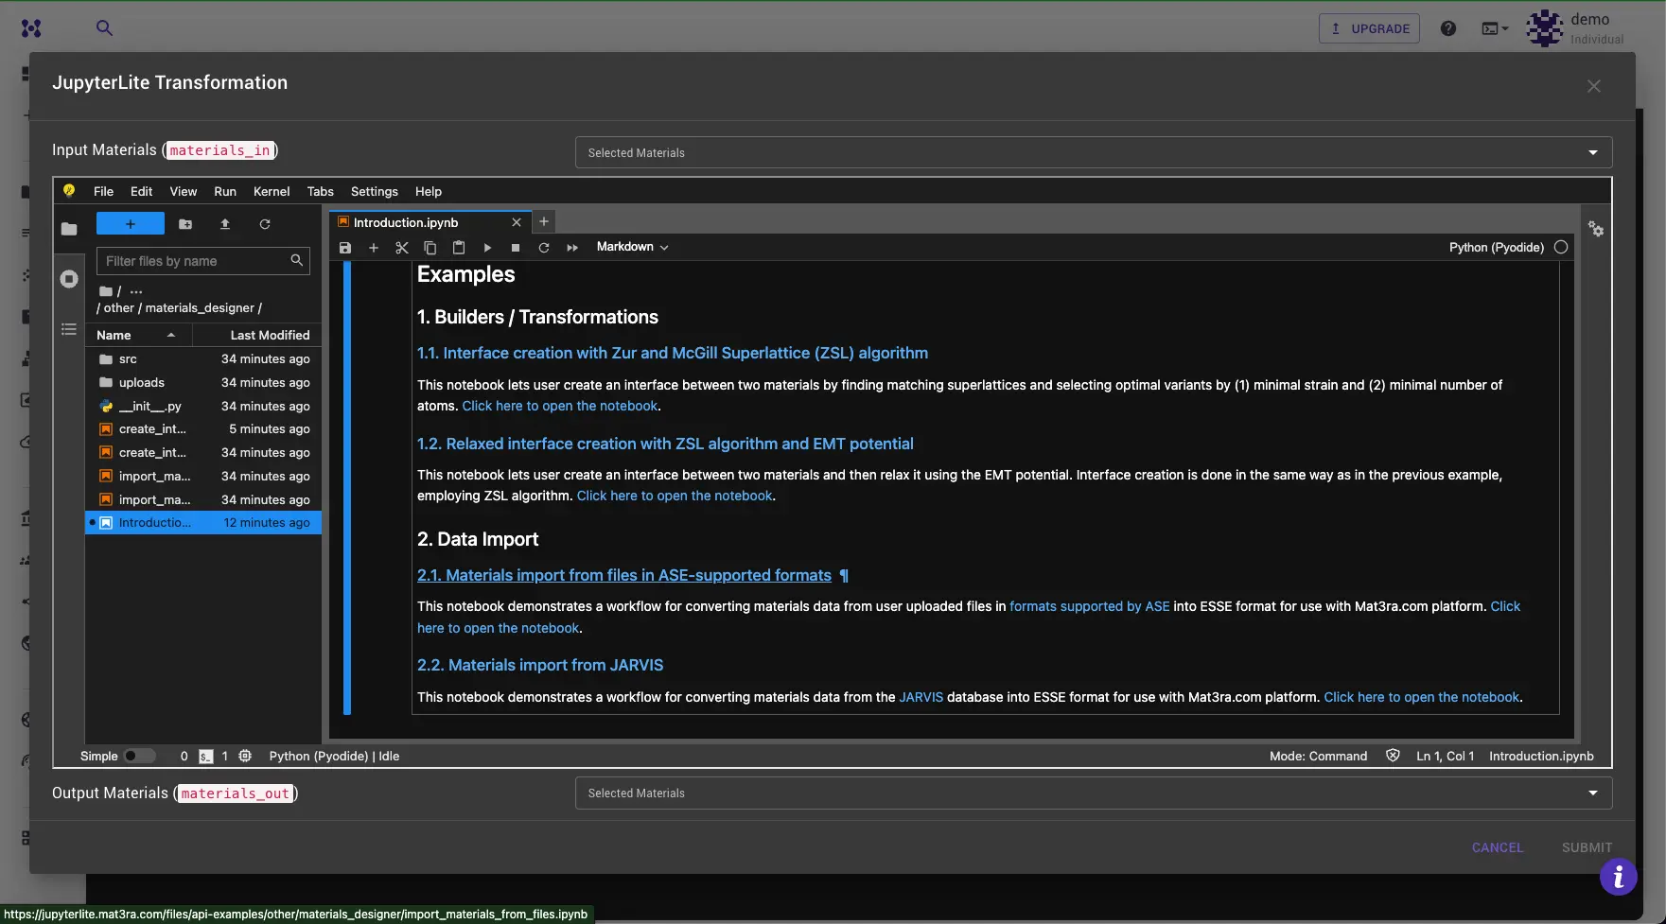
Task: Select the Cut cells tool
Action: coord(402,247)
